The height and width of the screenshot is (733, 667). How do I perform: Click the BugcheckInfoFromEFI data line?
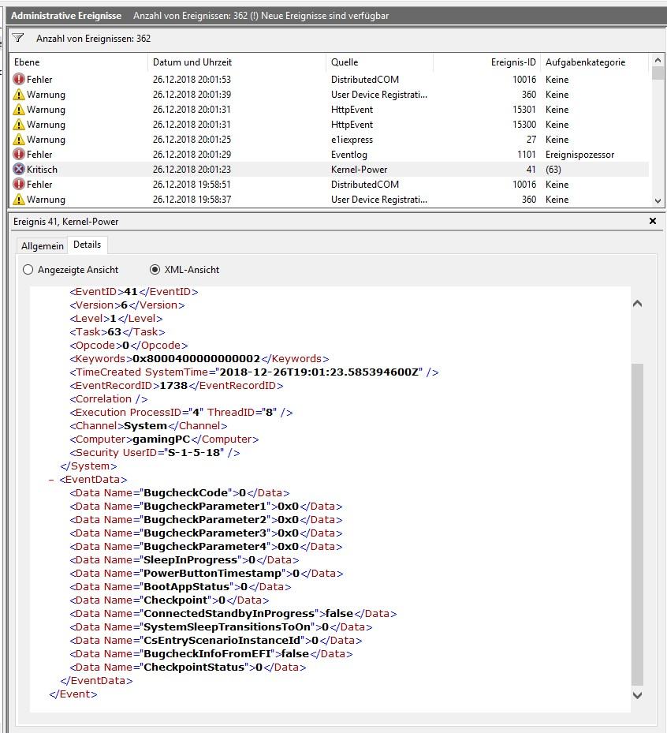tap(211, 653)
